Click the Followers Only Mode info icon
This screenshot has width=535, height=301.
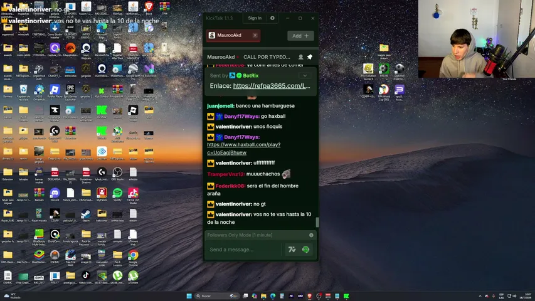(x=311, y=235)
